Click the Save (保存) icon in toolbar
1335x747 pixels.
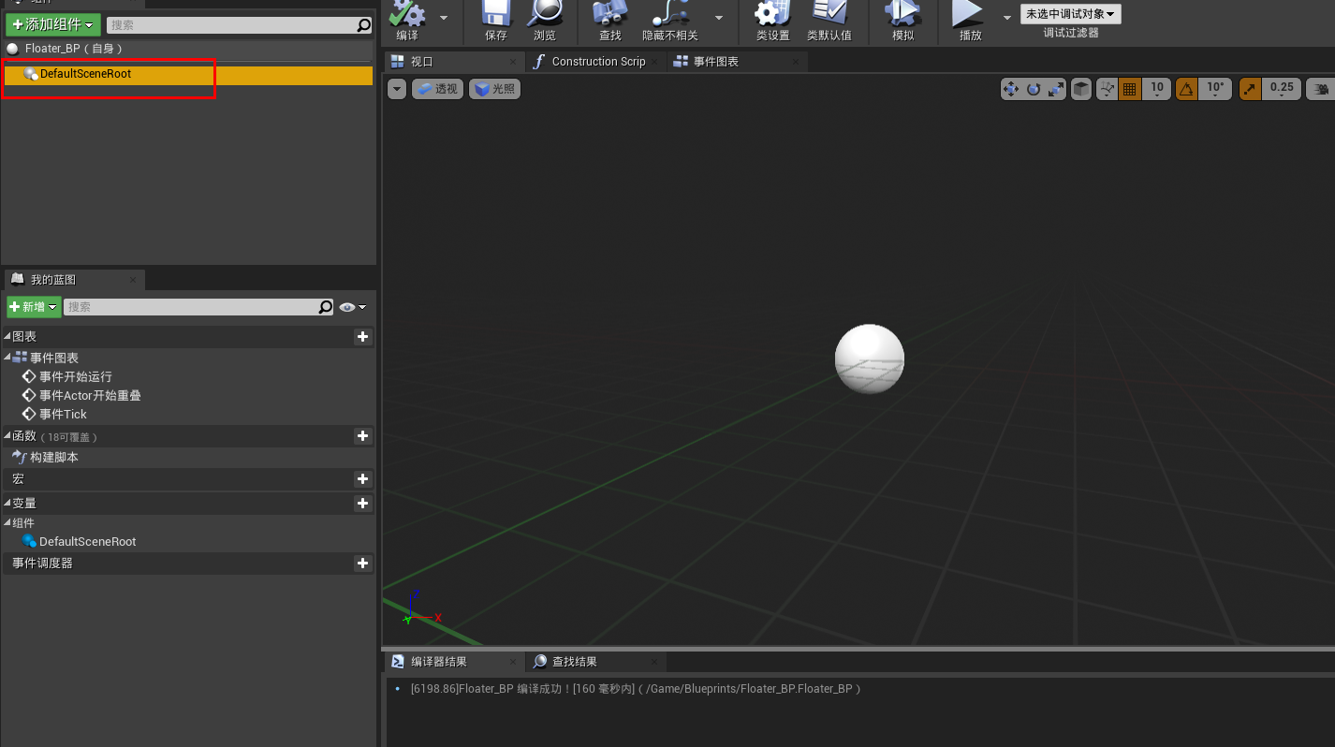[495, 14]
